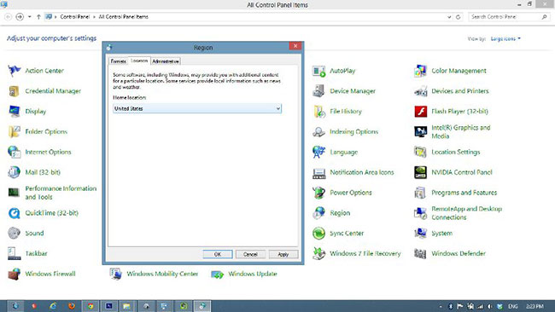Open Indexing Options icon

(x=319, y=131)
